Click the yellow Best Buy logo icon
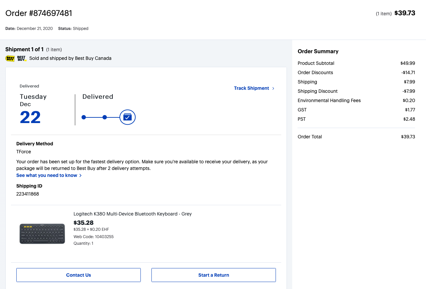This screenshot has width=426, height=289. tap(10, 59)
